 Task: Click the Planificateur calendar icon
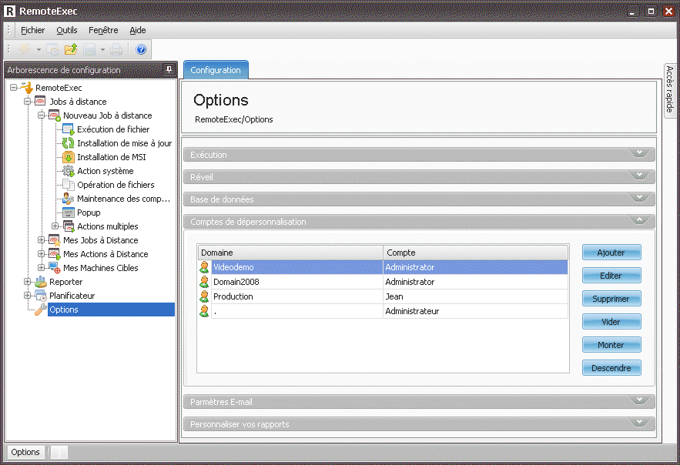[40, 296]
